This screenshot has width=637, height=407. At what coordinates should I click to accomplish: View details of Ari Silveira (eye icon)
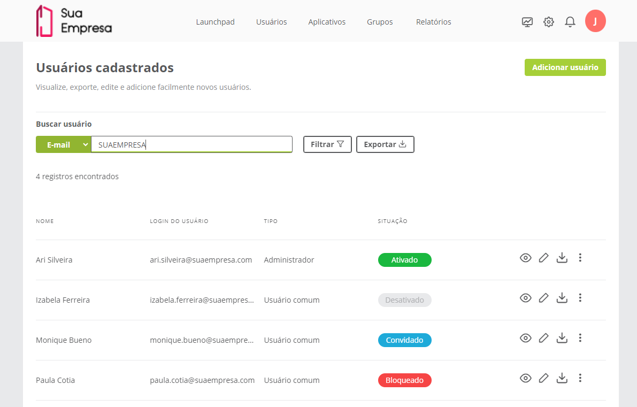[x=525, y=258]
